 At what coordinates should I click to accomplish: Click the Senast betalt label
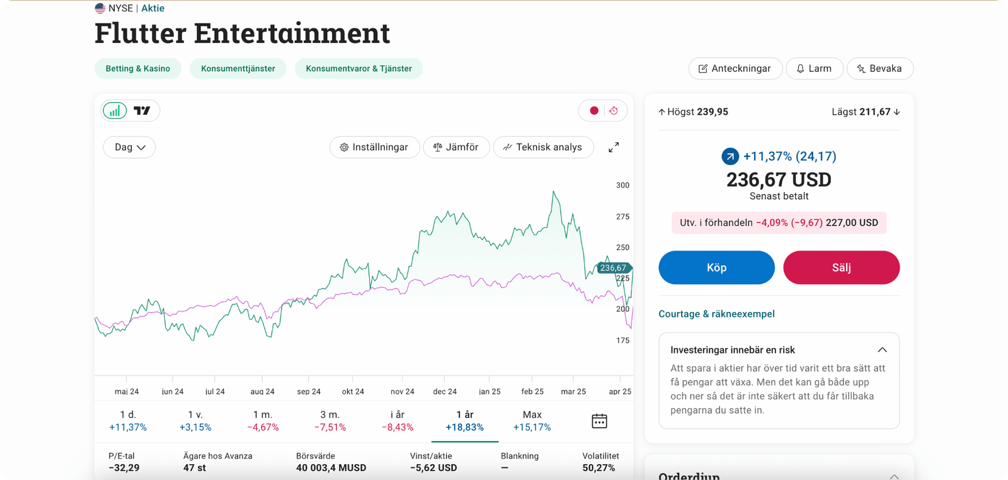pyautogui.click(x=779, y=196)
